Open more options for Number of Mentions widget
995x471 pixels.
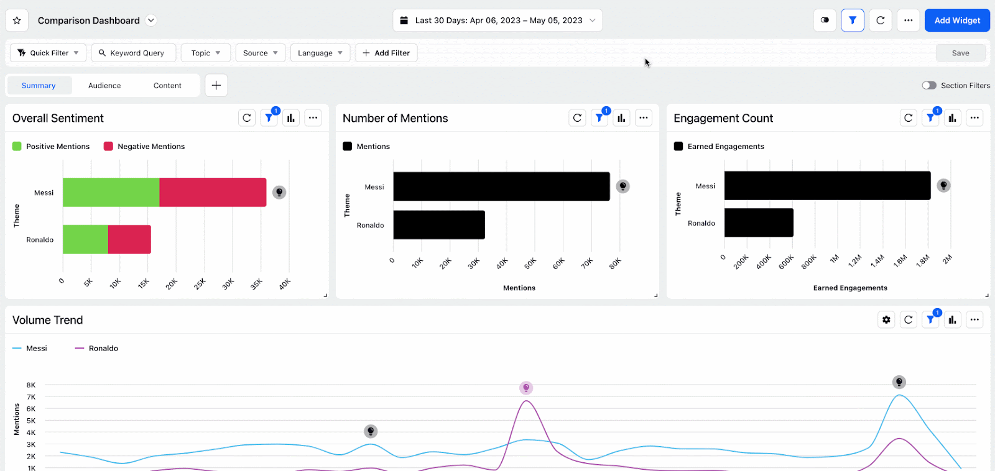point(644,118)
